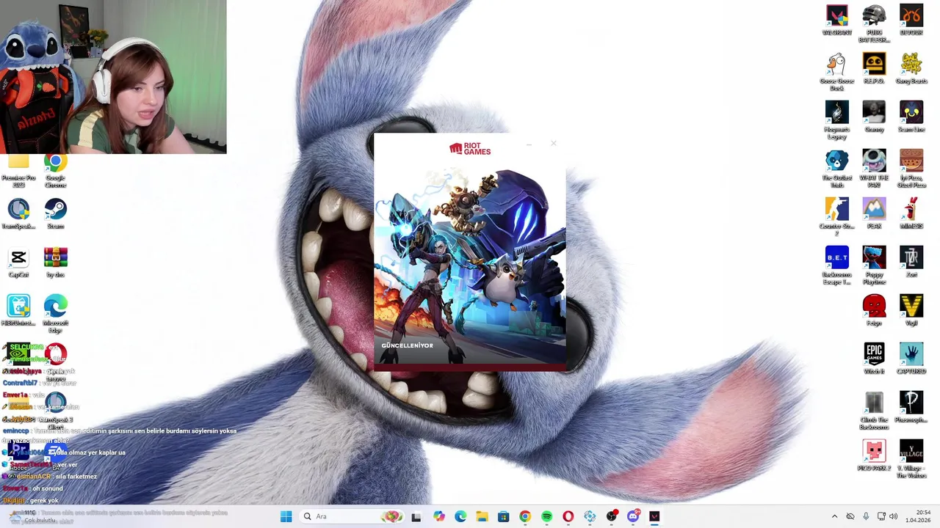Image resolution: width=940 pixels, height=528 pixels.
Task: Open the Windows Start menu
Action: click(286, 516)
